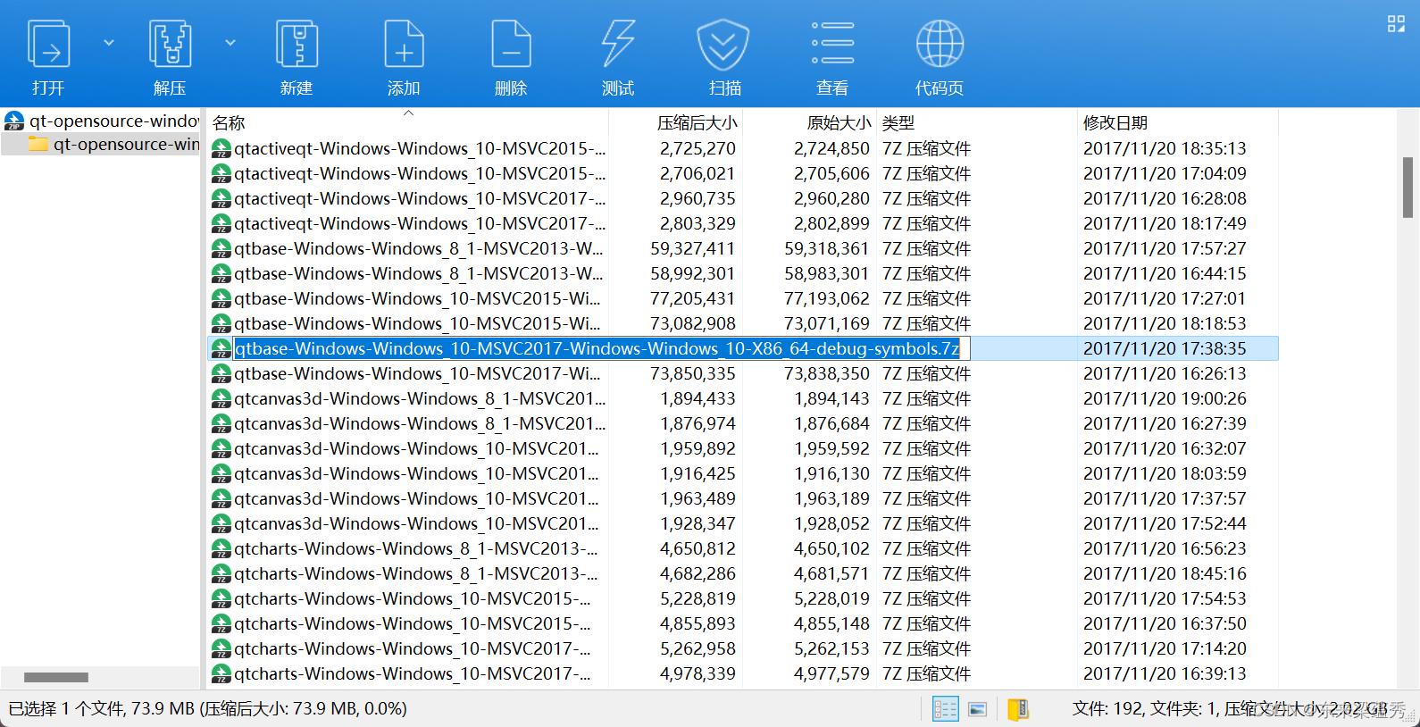Viewport: 1420px width, 727px height.
Task: Select the qt-opensource-windo archive root tree node
Action: pos(102,121)
